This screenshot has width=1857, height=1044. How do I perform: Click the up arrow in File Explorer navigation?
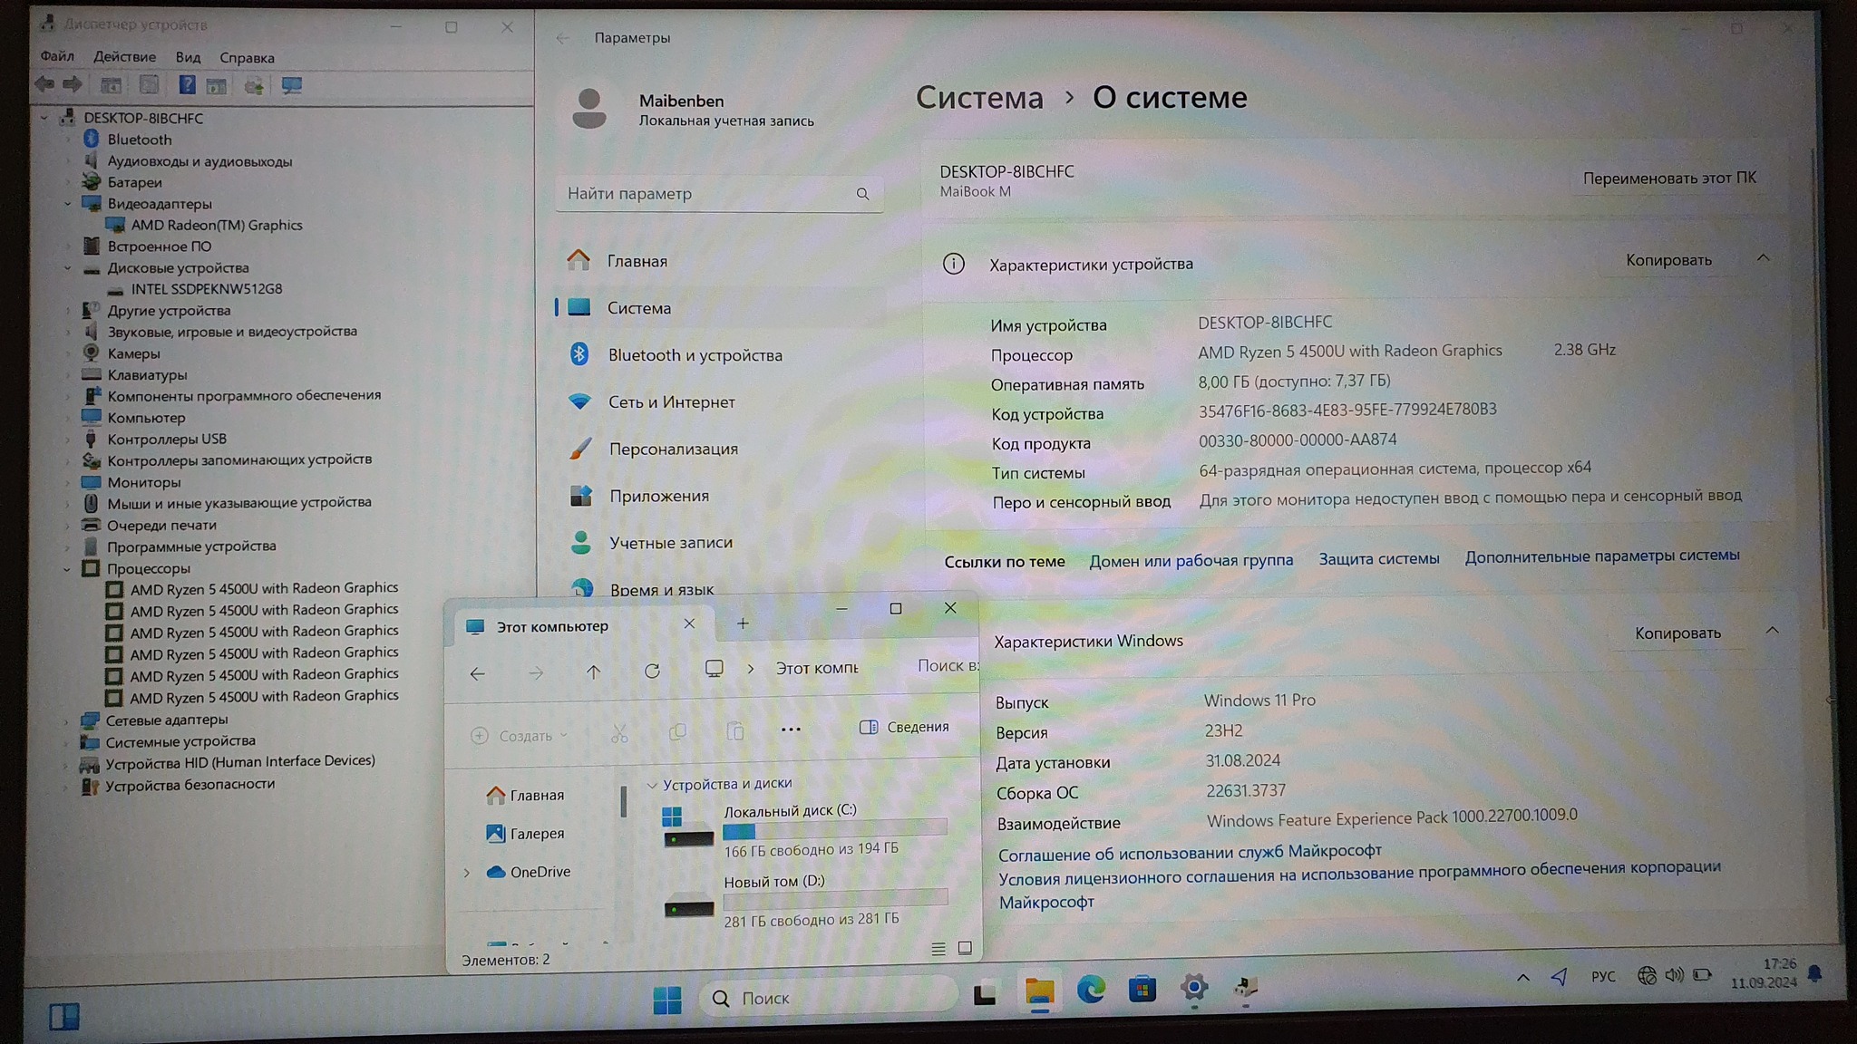(593, 672)
